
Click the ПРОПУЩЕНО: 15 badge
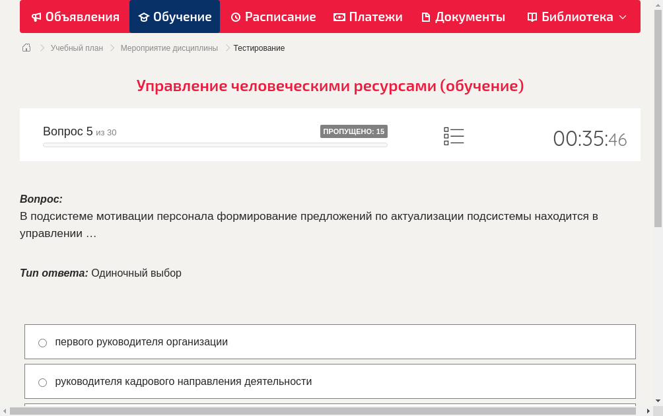click(x=354, y=131)
